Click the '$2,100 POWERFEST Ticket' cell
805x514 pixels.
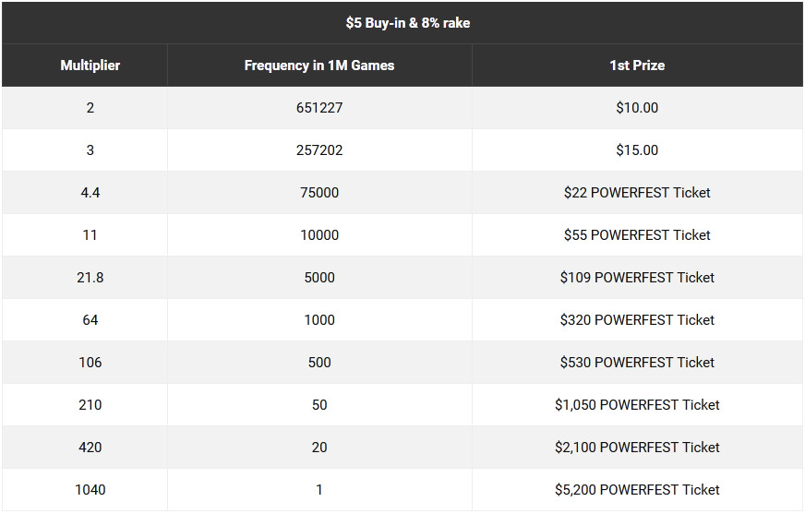tap(637, 448)
